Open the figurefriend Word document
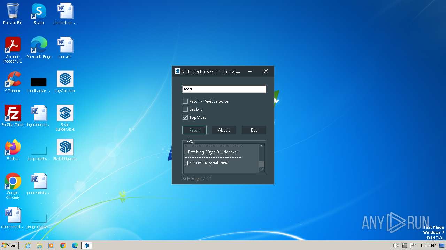 click(39, 116)
